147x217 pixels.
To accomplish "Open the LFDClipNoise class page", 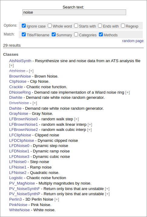I will pyautogui.click(x=21, y=140).
